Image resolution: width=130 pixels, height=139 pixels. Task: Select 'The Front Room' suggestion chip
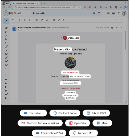65,113
